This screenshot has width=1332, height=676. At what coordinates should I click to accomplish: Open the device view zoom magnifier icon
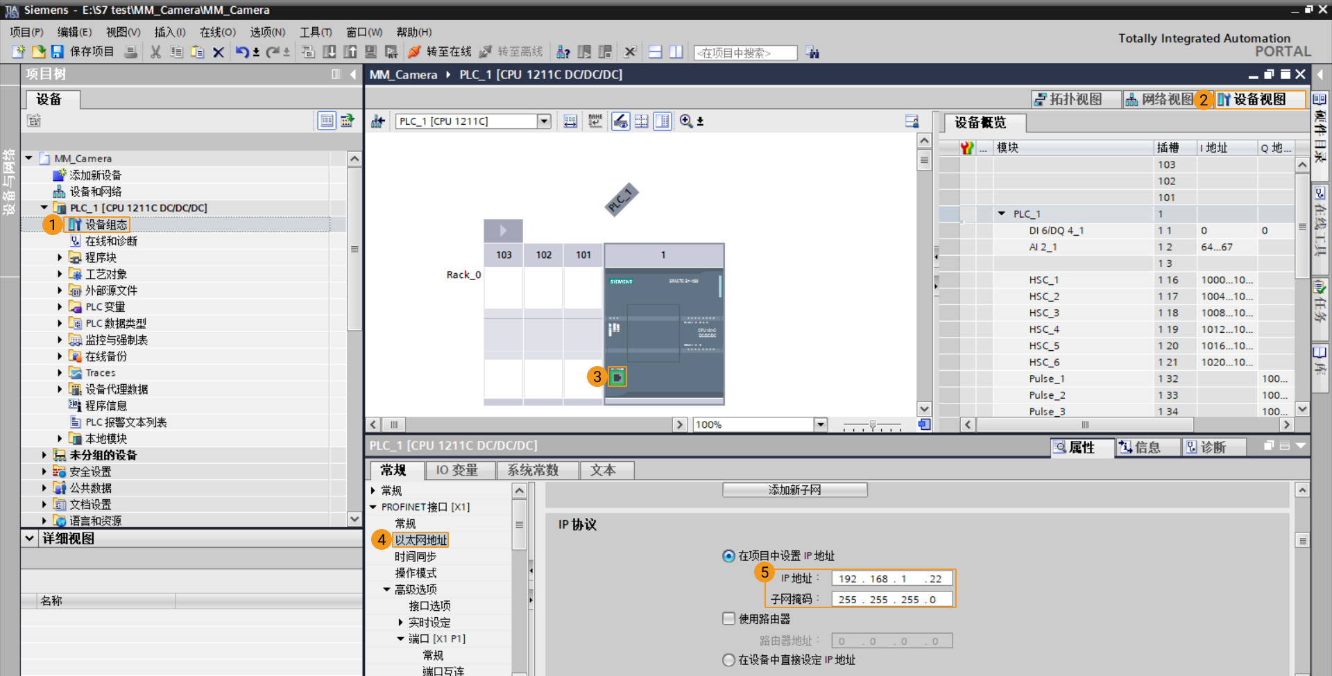[x=685, y=121]
